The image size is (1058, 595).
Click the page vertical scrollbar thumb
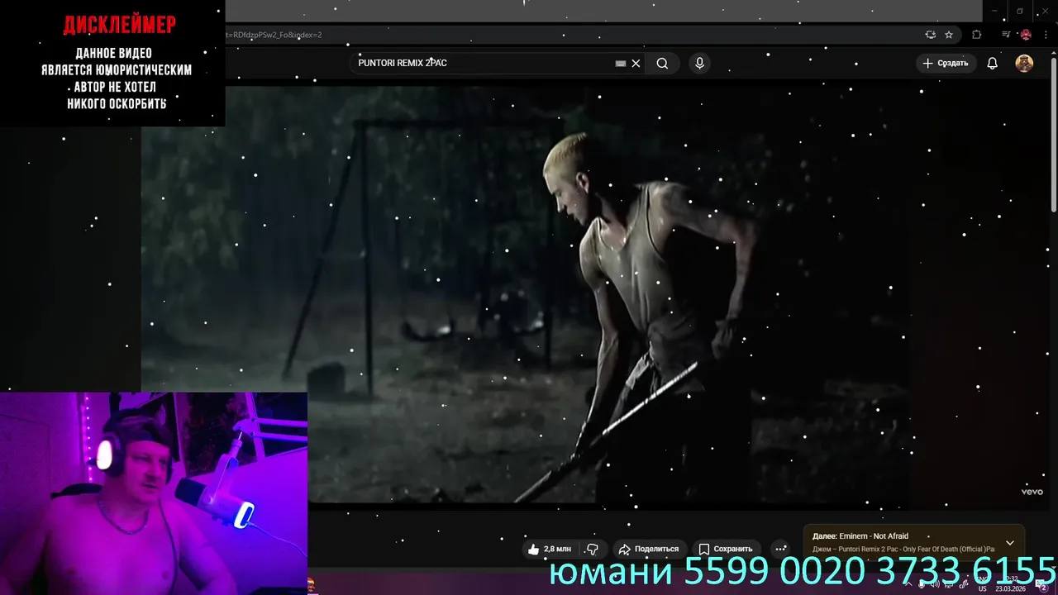[1053, 136]
